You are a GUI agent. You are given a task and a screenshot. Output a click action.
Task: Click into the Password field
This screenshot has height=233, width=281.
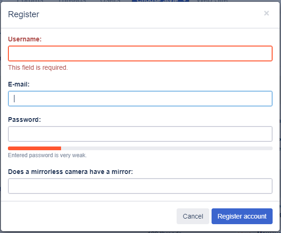click(x=140, y=134)
